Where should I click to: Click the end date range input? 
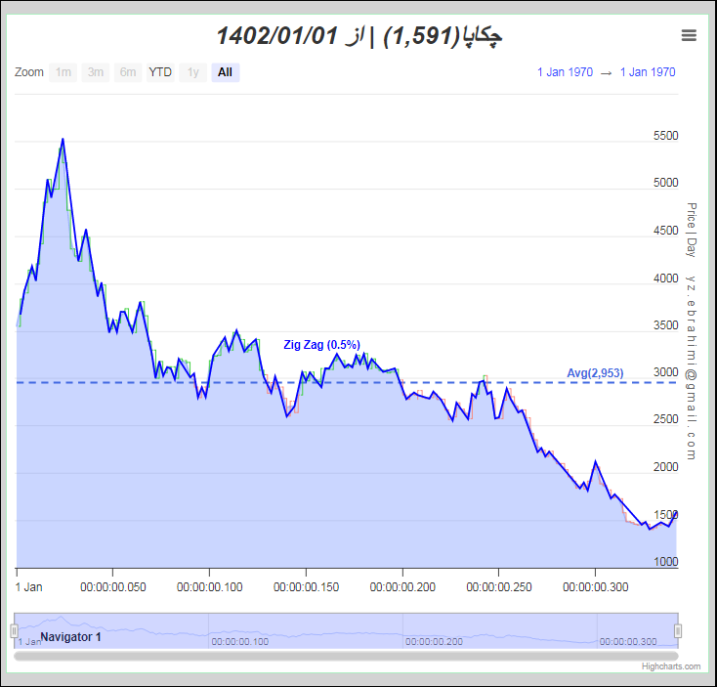click(x=648, y=72)
